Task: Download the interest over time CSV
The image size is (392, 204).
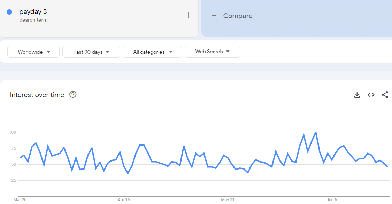Action: coord(357,95)
